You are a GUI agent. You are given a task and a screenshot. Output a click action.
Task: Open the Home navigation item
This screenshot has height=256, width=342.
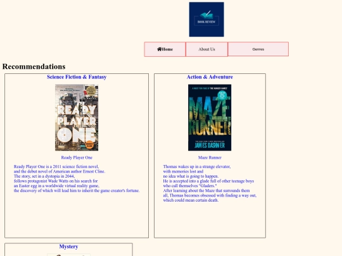(x=165, y=49)
